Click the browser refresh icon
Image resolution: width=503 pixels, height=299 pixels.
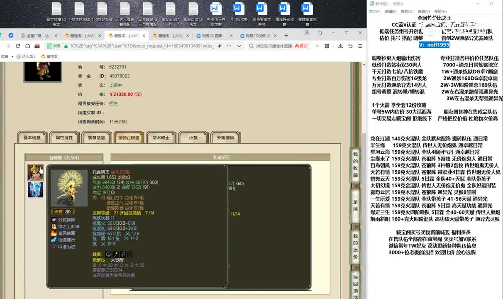tap(17, 46)
